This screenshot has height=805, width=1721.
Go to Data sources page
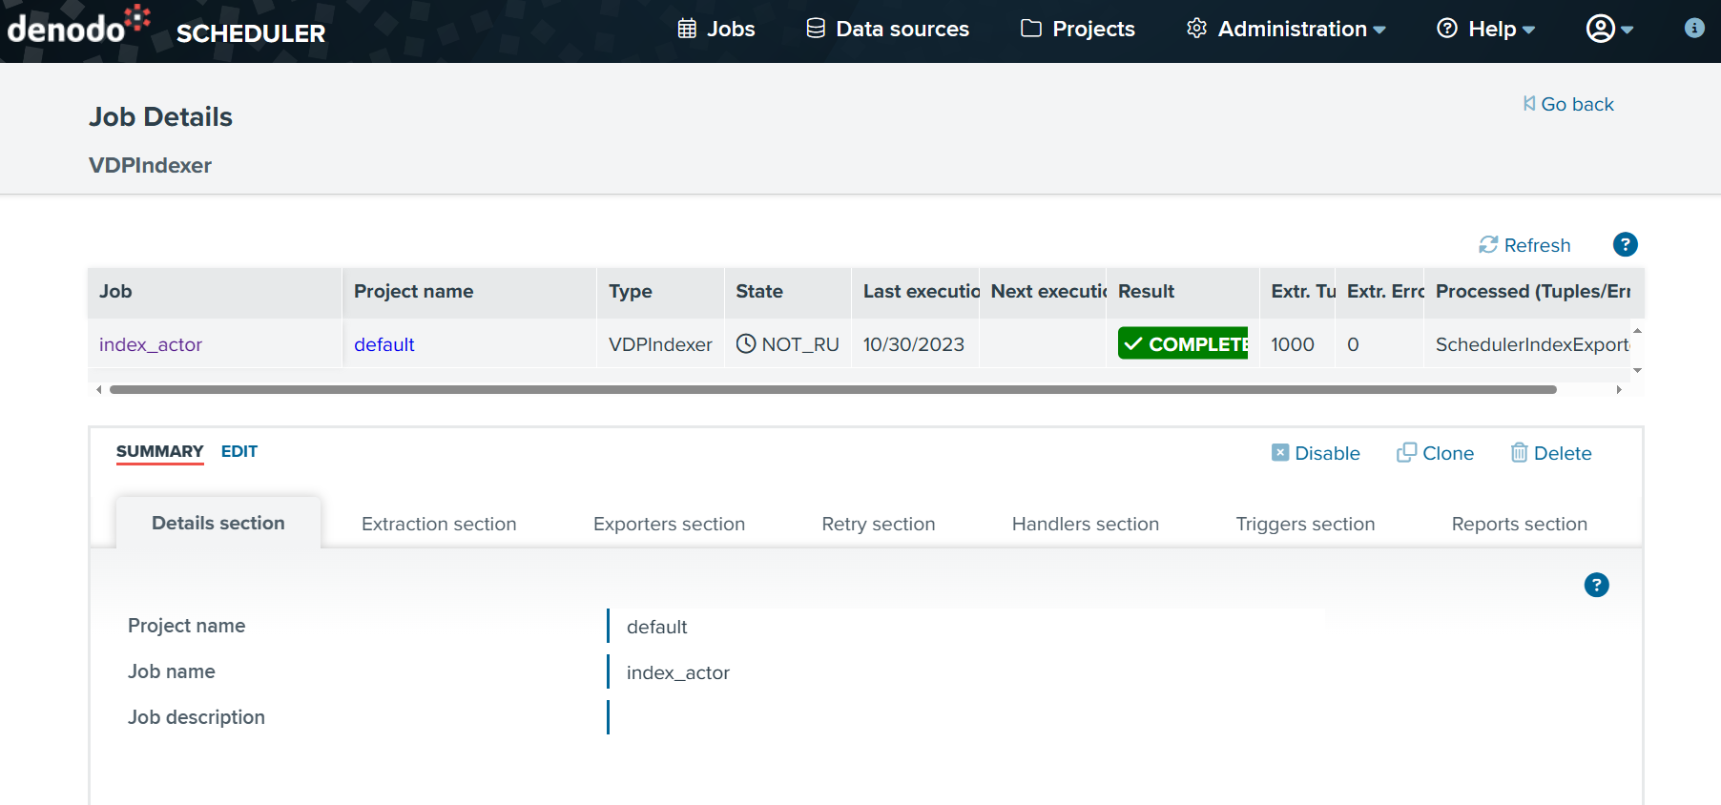pos(888,29)
